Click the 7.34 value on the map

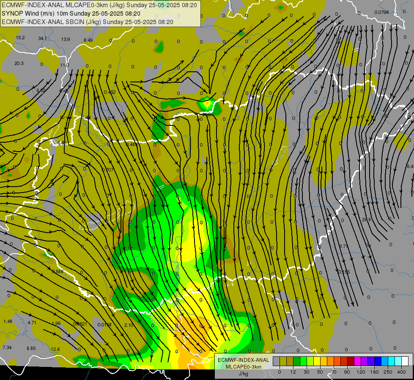[7, 347]
